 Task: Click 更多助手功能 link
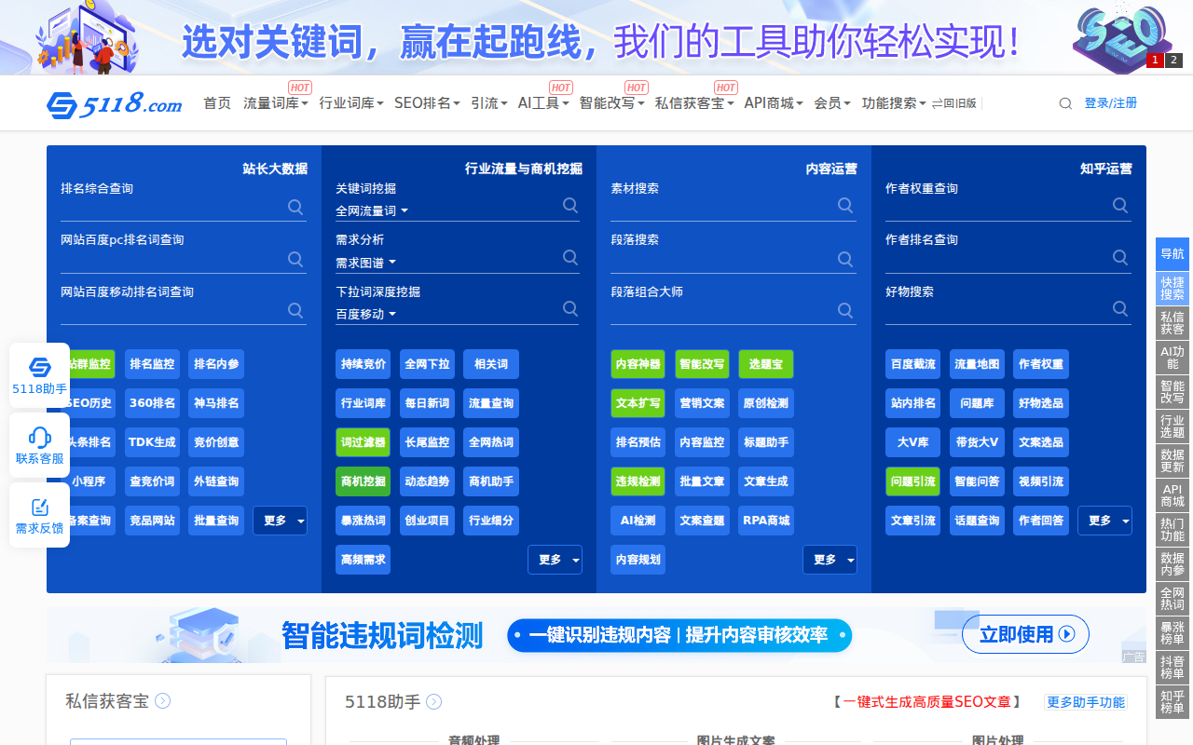pos(1086,702)
